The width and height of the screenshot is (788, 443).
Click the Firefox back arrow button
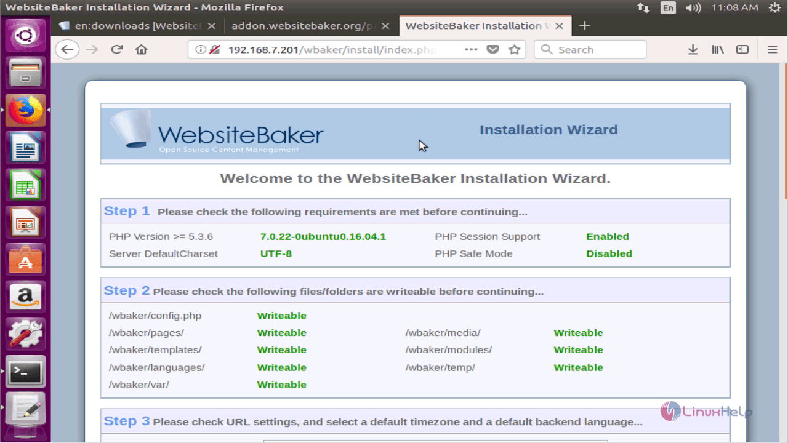coord(67,50)
